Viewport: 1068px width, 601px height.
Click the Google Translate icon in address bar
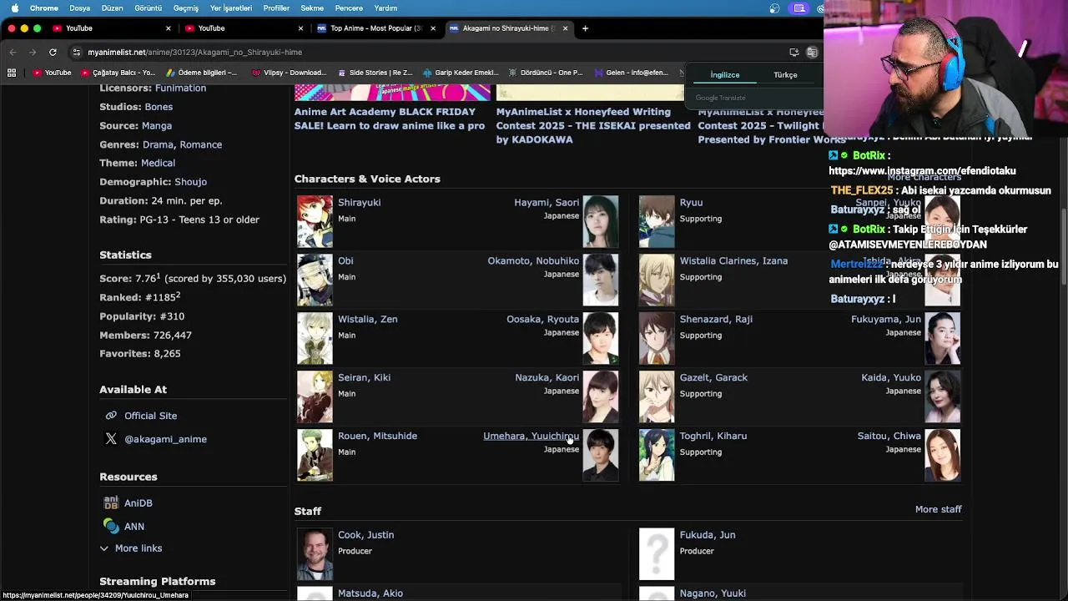click(x=812, y=52)
